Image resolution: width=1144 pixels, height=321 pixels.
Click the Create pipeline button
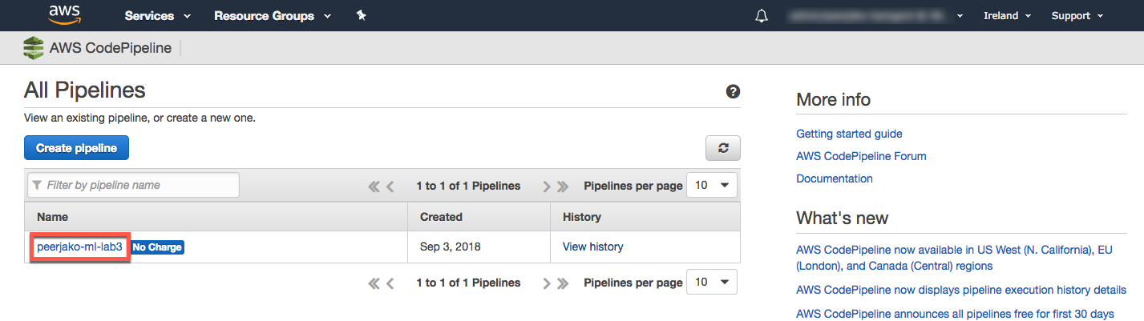76,148
